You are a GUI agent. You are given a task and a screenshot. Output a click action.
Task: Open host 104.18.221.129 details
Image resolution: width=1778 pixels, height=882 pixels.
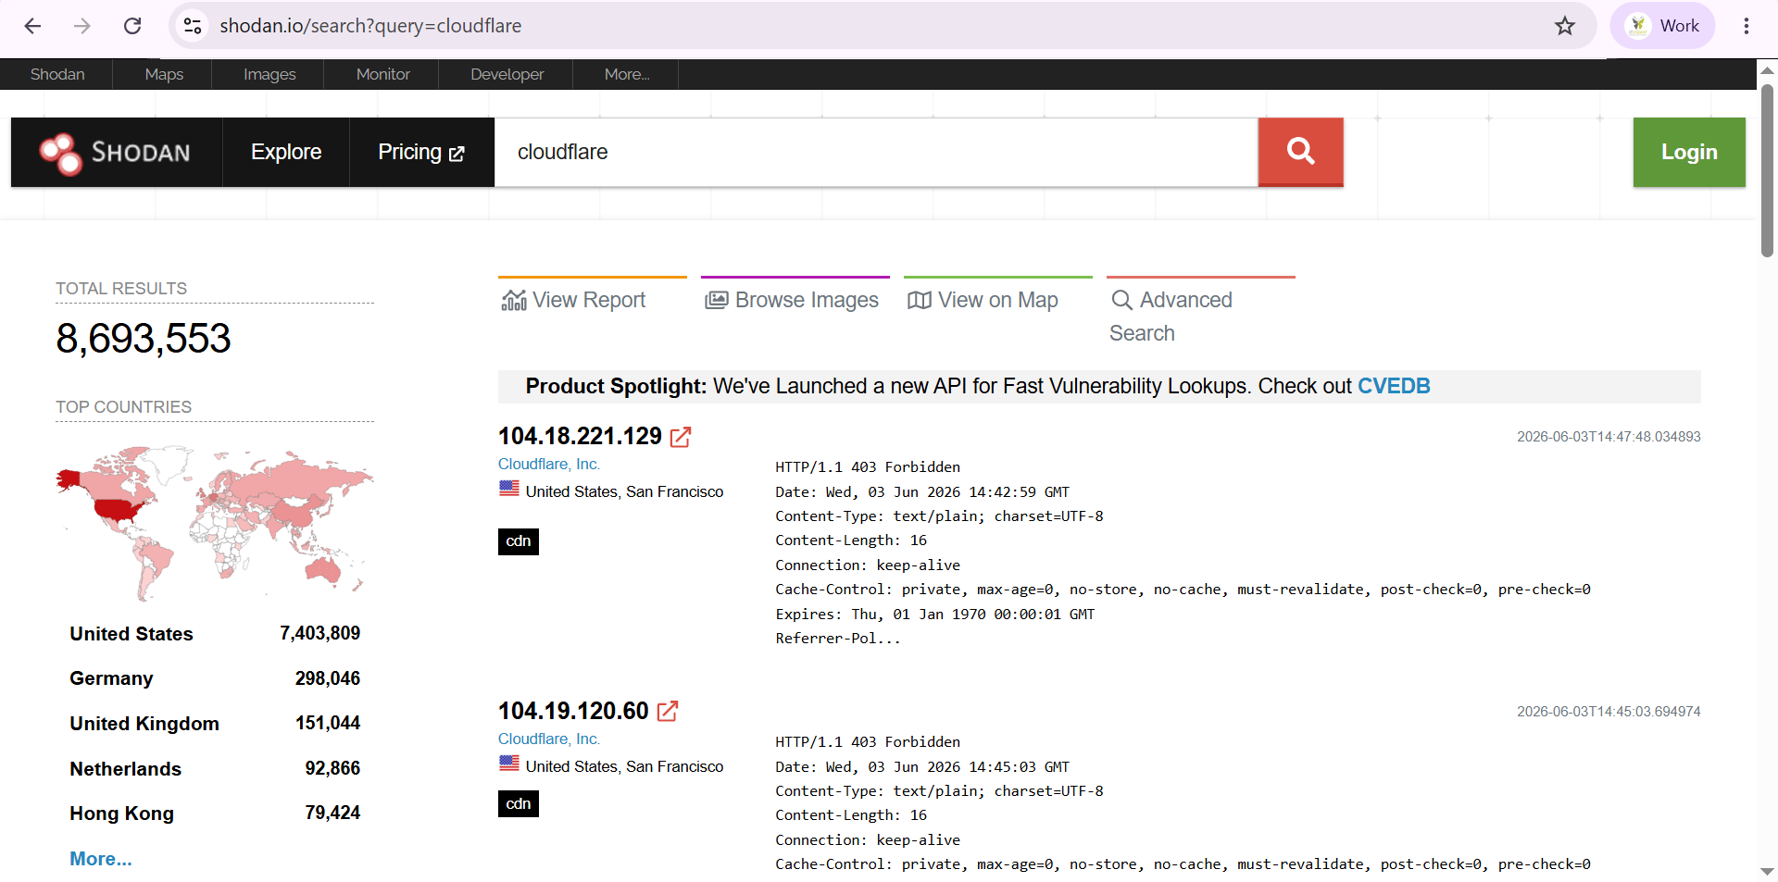[x=580, y=436]
